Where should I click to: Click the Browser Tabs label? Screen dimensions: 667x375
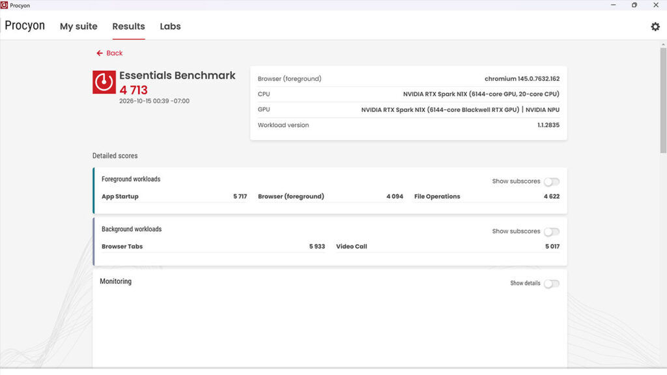(122, 247)
